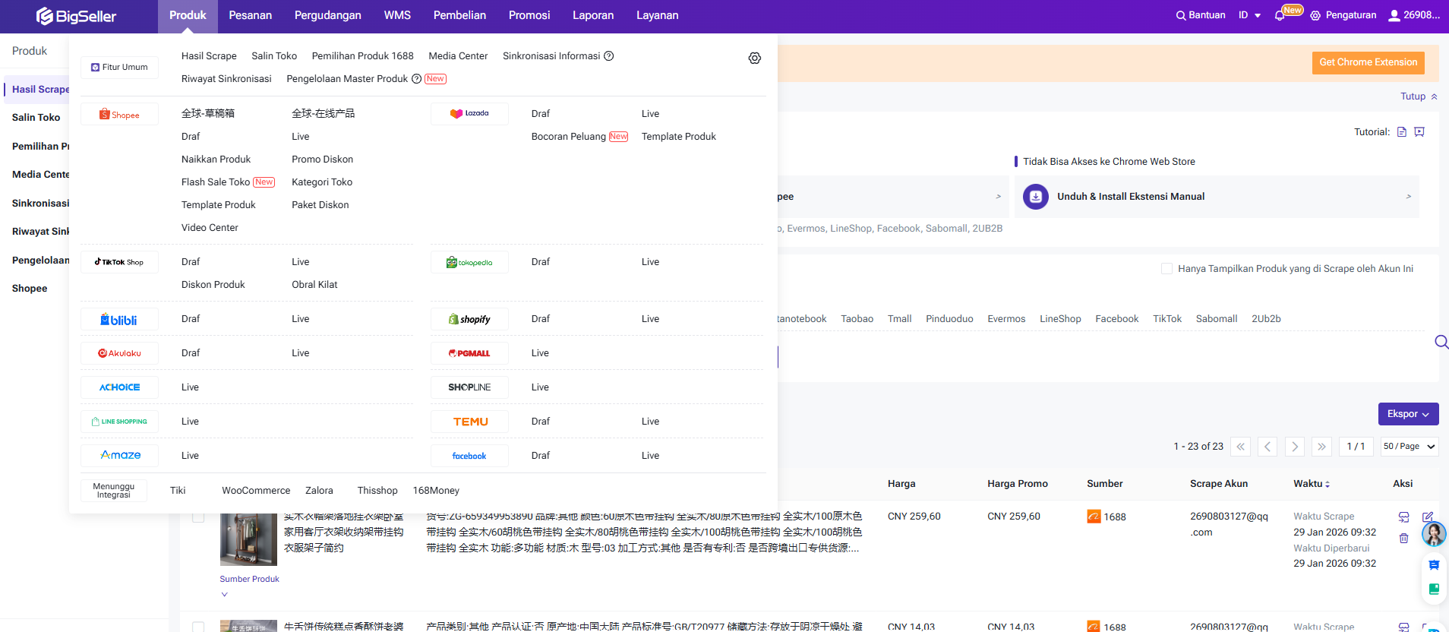Delete the first product via trash icon
This screenshot has width=1449, height=632.
point(1403,539)
